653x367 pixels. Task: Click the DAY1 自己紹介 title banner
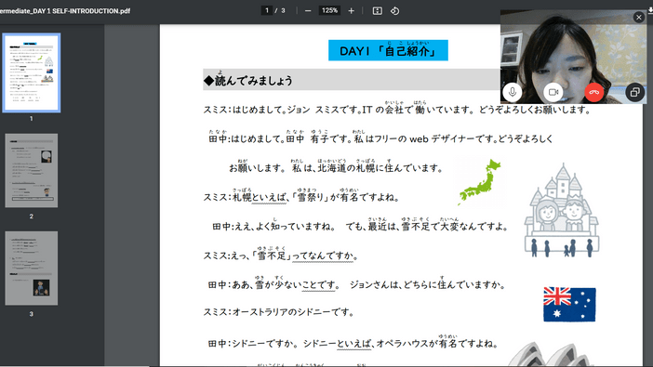[388, 50]
